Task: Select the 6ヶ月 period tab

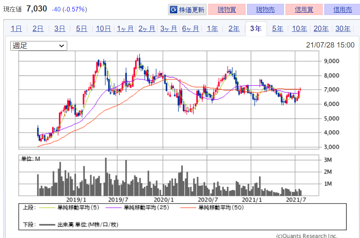Action: (191, 29)
